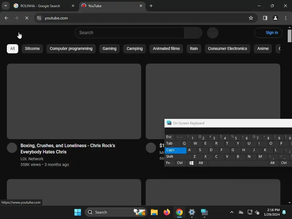Close the YouTube tab
The image size is (292, 219).
pos(141,6)
